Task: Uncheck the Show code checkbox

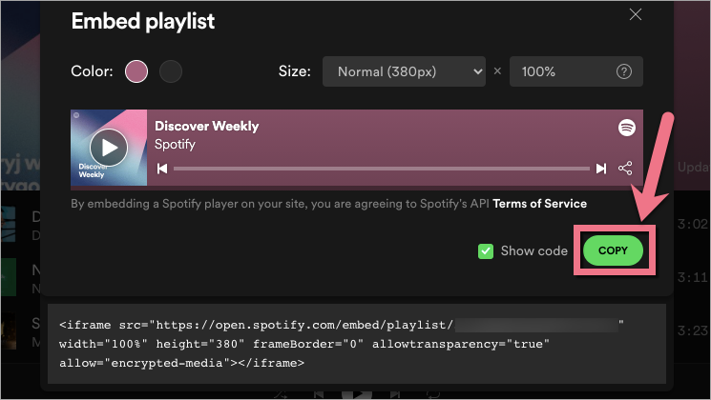Action: [486, 251]
